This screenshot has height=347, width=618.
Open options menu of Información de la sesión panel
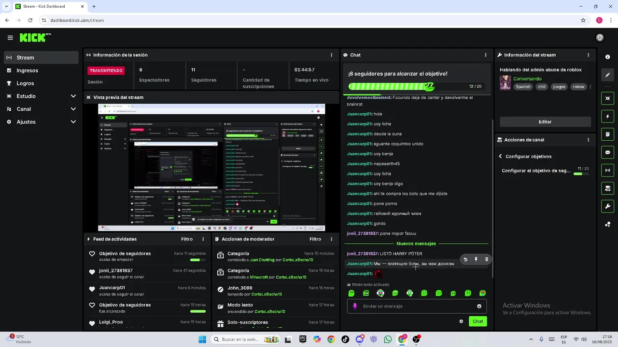pos(331,55)
